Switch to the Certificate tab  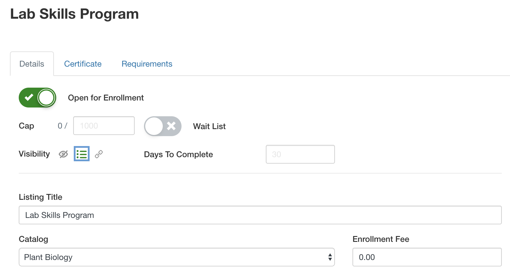point(83,64)
